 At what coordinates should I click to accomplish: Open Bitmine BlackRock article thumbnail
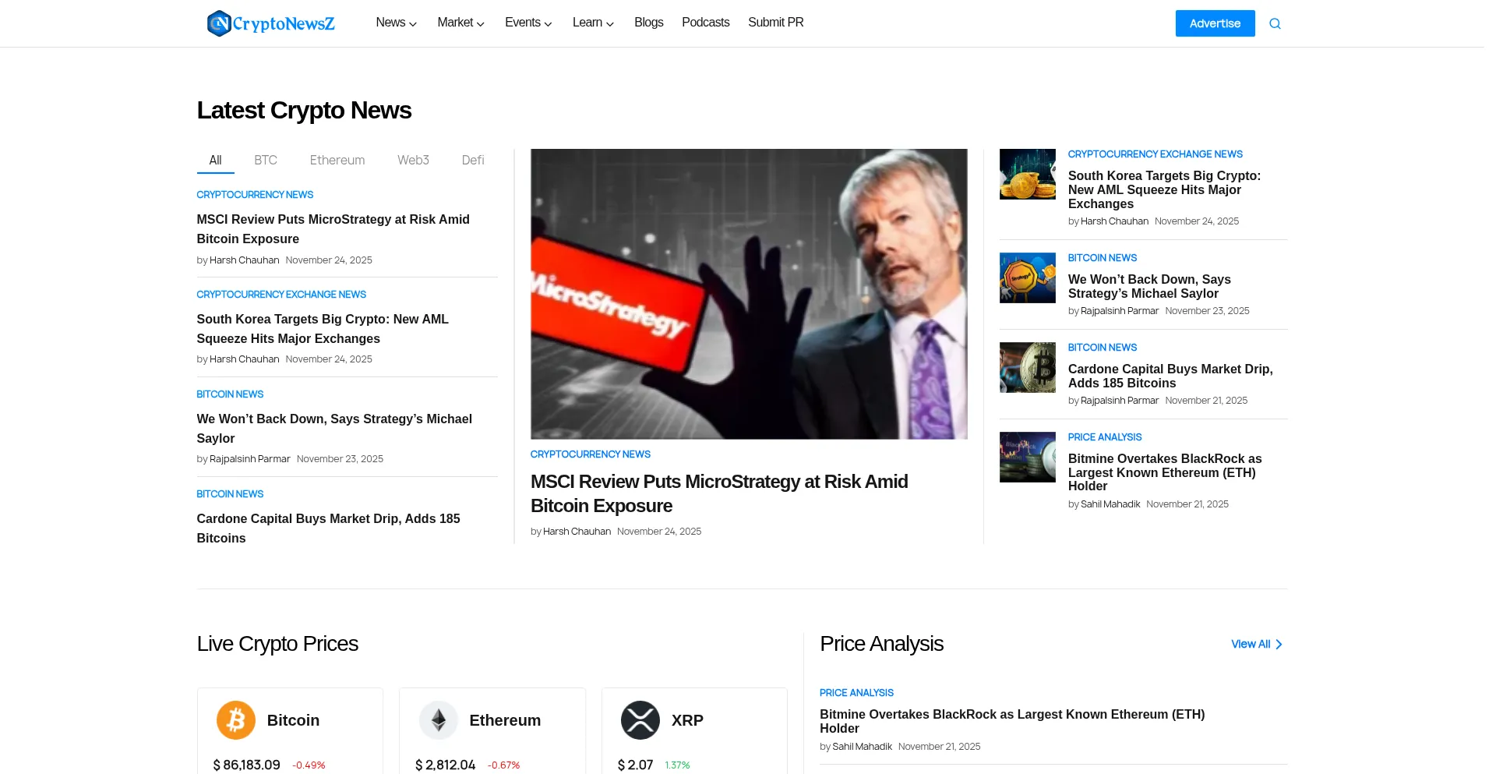[x=1027, y=458]
